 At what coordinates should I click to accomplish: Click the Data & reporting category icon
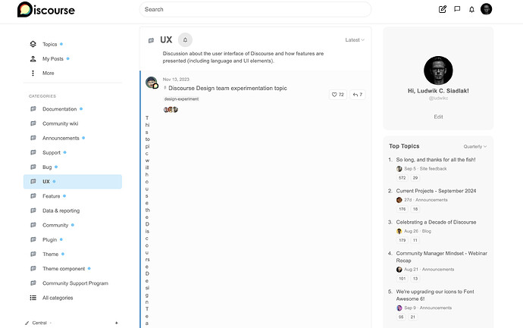[33, 211]
